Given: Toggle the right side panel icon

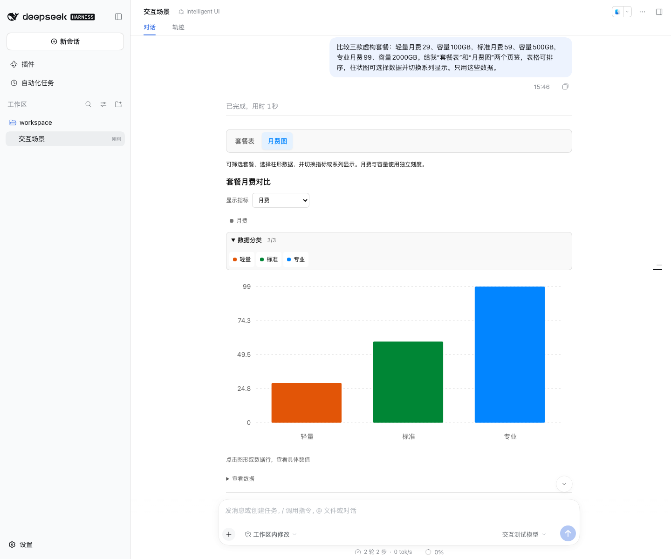Looking at the screenshot, I should pos(659,12).
